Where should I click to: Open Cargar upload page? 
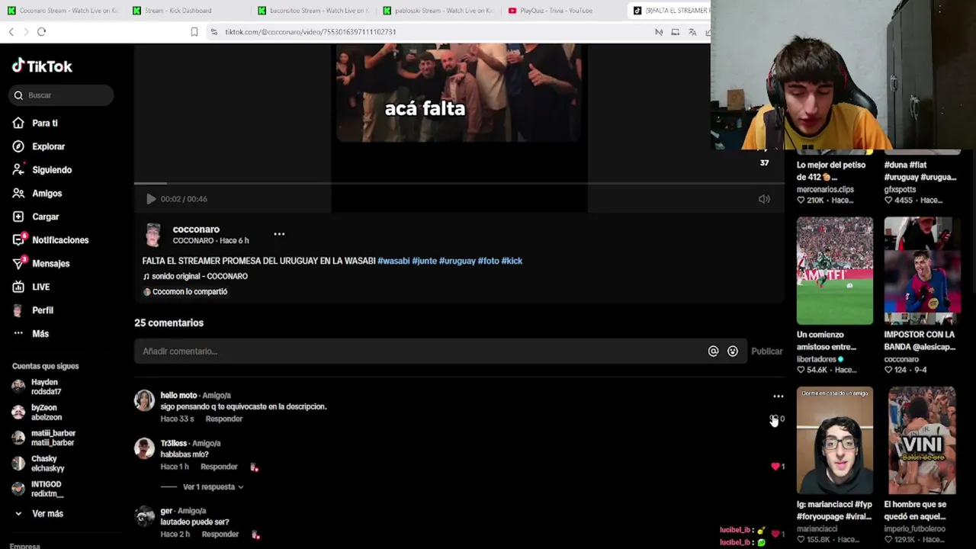(x=45, y=217)
